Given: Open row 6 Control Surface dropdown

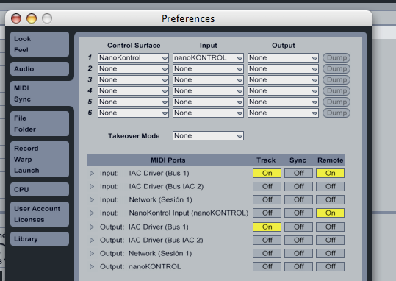Looking at the screenshot, I should click(x=133, y=113).
